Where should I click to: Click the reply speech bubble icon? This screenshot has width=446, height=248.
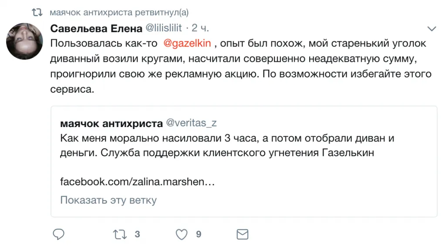[x=58, y=235]
